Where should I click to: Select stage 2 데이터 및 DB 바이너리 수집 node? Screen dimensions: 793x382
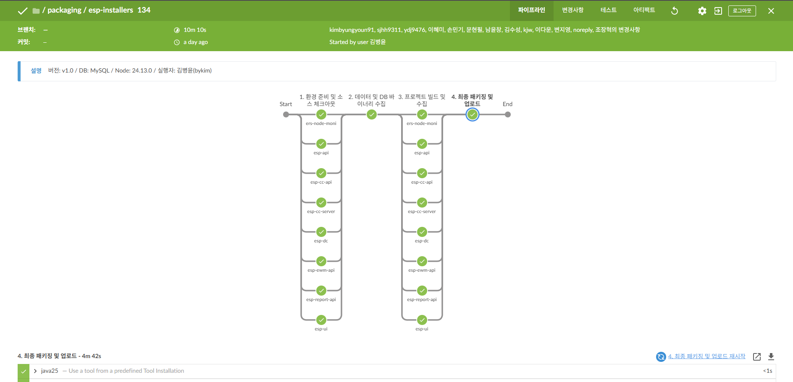[372, 114]
